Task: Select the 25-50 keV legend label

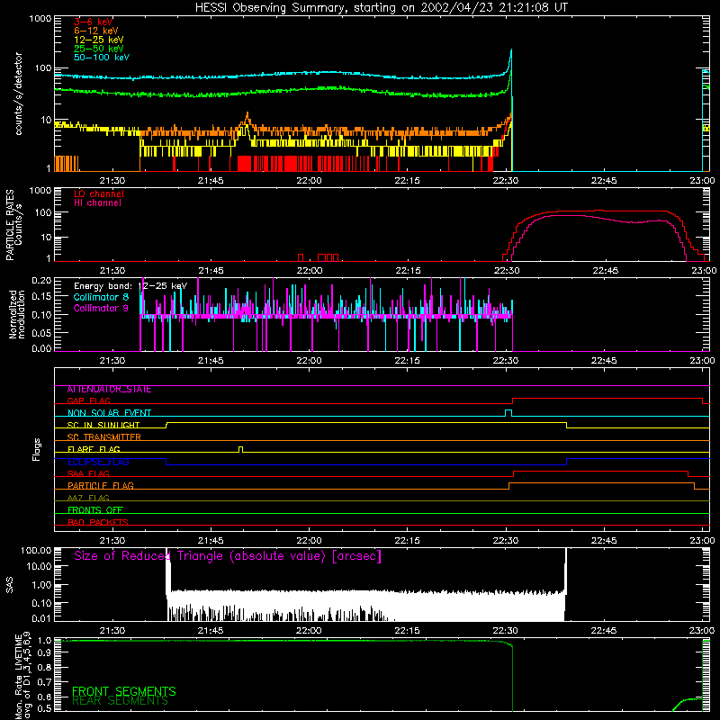Action: pos(99,49)
